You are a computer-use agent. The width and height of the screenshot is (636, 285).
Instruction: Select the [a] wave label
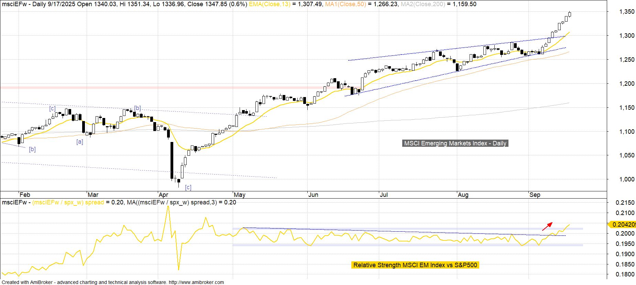[79, 142]
